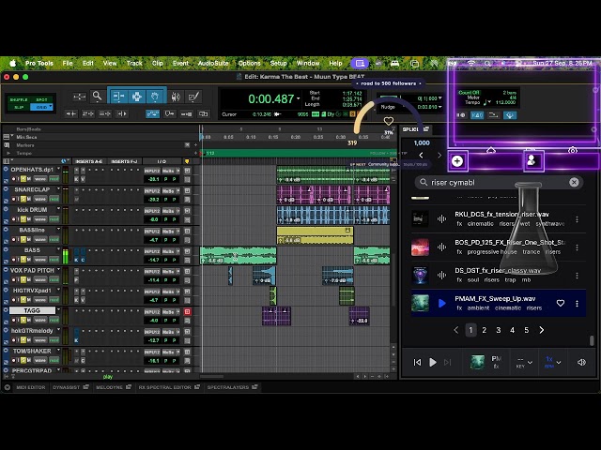The image size is (601, 450).
Task: Toggle Count Off in transport
Action: pyautogui.click(x=469, y=93)
